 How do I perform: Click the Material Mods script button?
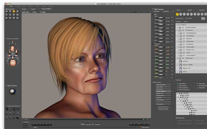[164, 96]
